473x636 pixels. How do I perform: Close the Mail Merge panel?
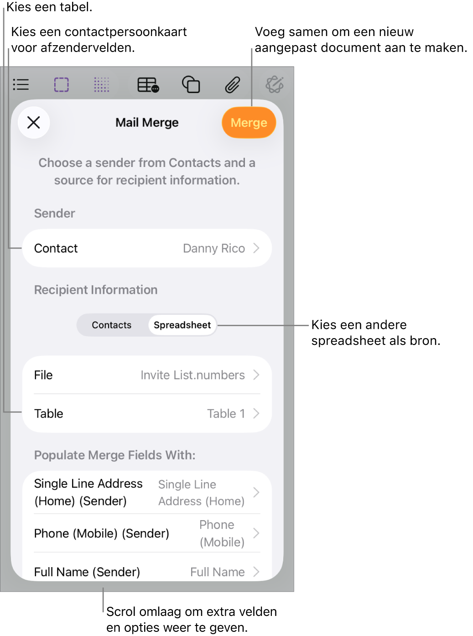[x=34, y=122]
